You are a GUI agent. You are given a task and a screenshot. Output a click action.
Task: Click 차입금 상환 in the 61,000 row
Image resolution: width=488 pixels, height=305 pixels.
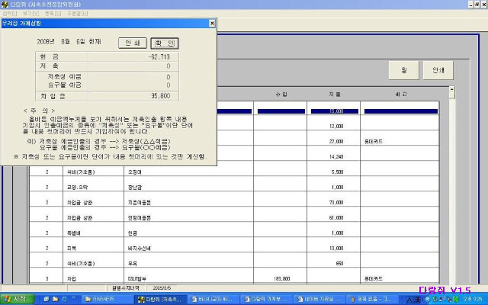pyautogui.click(x=79, y=218)
